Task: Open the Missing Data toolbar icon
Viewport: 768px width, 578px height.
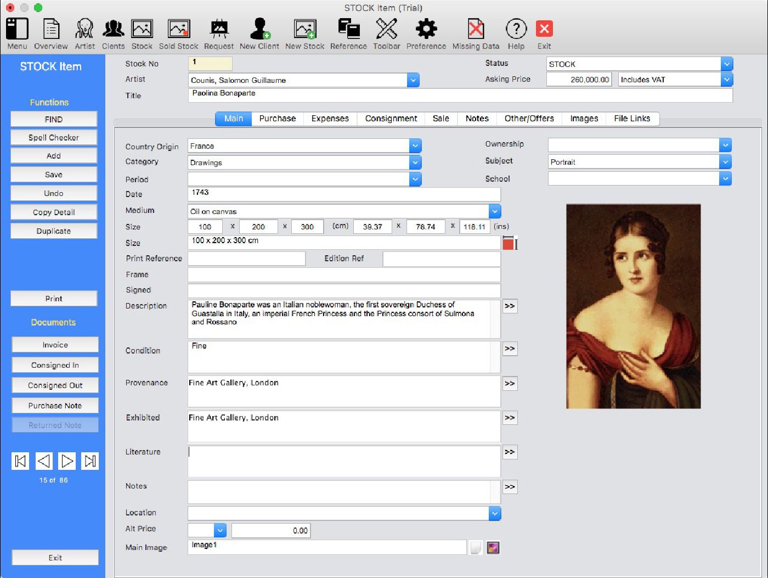Action: 476,34
